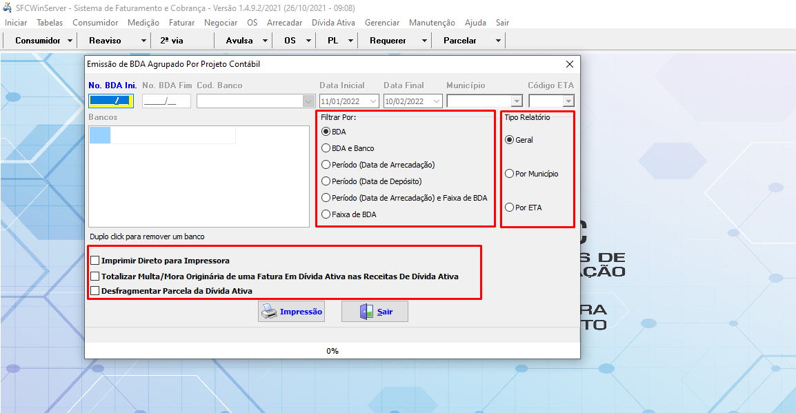Click the 2ª via toolbar button
796x413 pixels.
click(x=172, y=41)
